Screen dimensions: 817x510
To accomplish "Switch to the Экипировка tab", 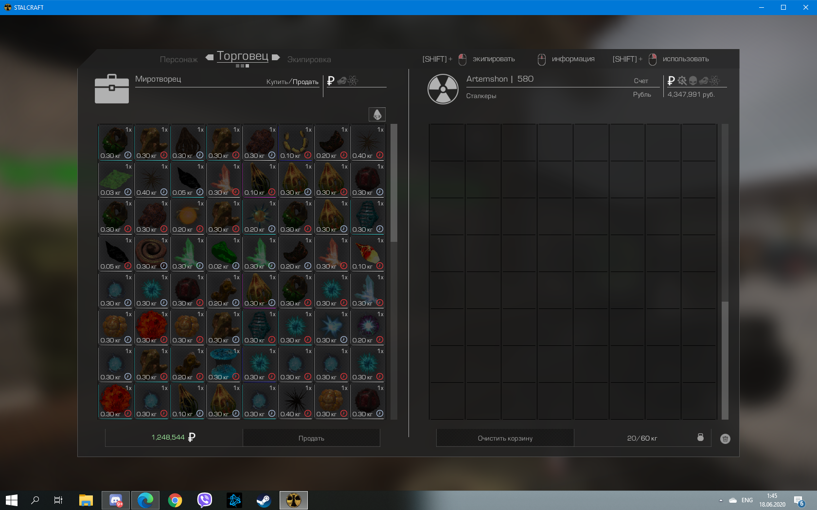I will (309, 59).
